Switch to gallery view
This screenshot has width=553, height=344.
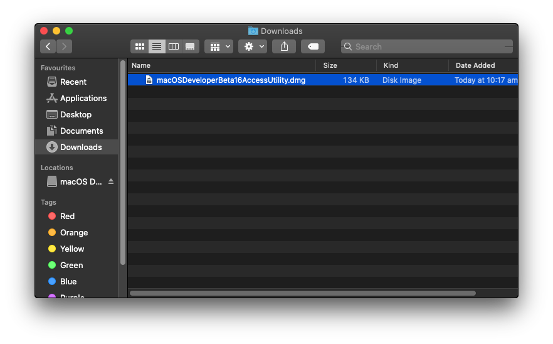point(191,46)
